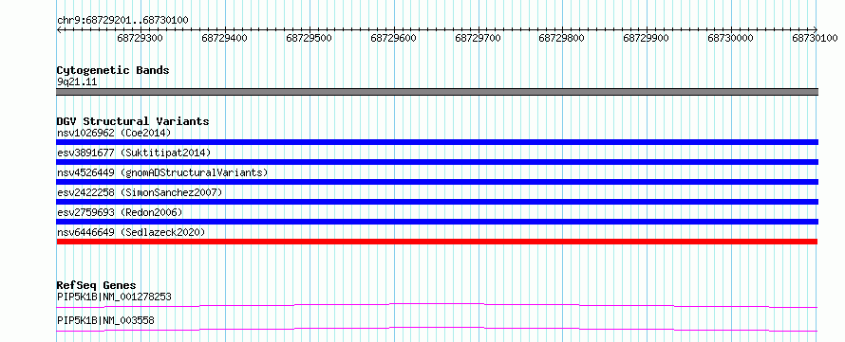Click ruler position 68729700
845x342 pixels.
pos(478,38)
